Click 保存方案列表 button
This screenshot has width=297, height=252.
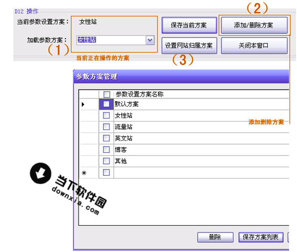pos(261,237)
